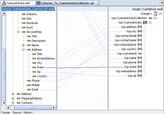
Task: Collapse the AccountRep node
Action: pos(18,32)
